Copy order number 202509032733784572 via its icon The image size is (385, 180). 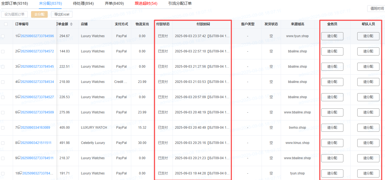point(19,51)
